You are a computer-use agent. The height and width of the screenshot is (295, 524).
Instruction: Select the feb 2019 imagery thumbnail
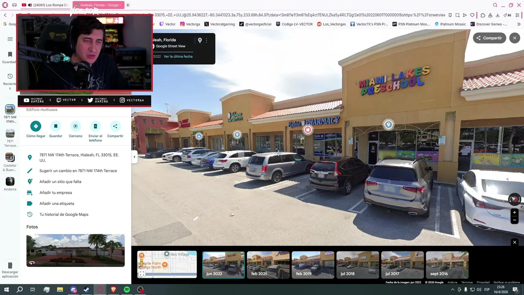313,265
